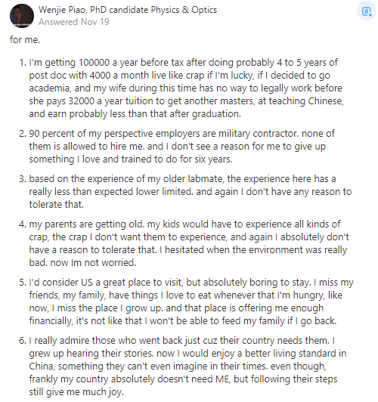The image size is (378, 402).
Task: Click the fifth point about US being boring to stay
Action: [191, 301]
